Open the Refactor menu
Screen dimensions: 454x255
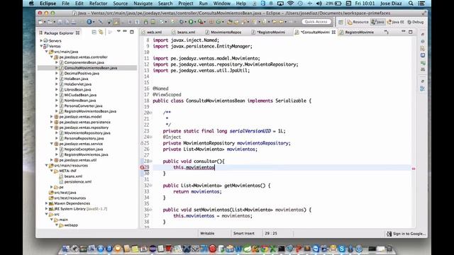[98, 4]
